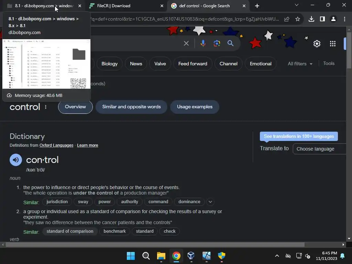This screenshot has width=352, height=264.
Task: Select synonym sway
Action: point(83,202)
